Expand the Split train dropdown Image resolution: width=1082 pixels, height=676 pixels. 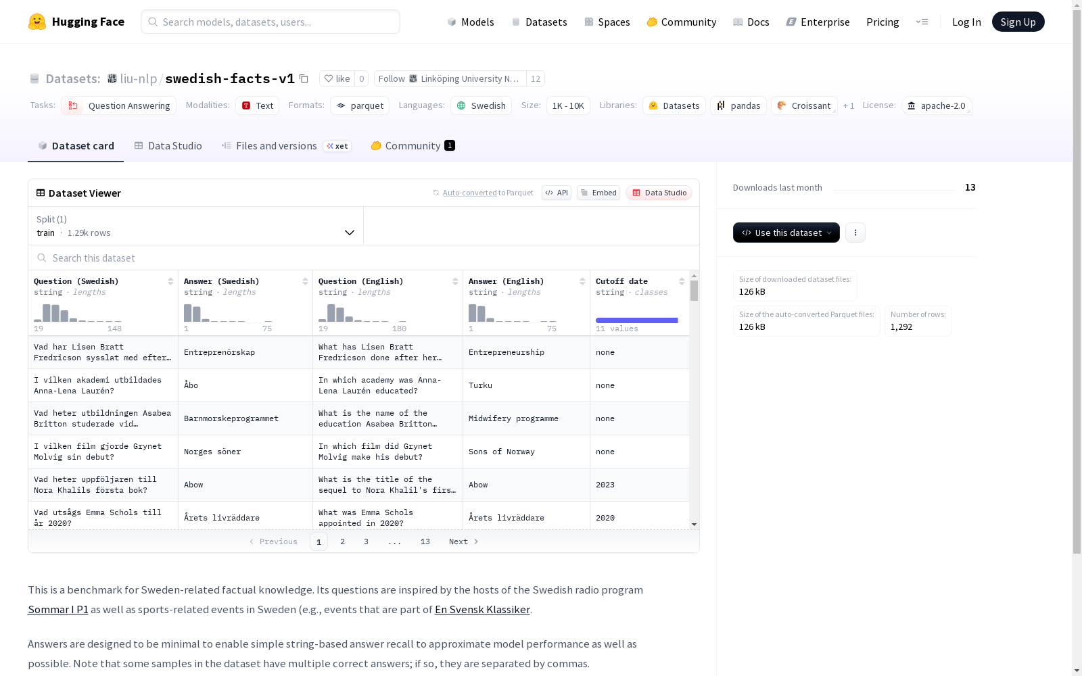(x=195, y=226)
